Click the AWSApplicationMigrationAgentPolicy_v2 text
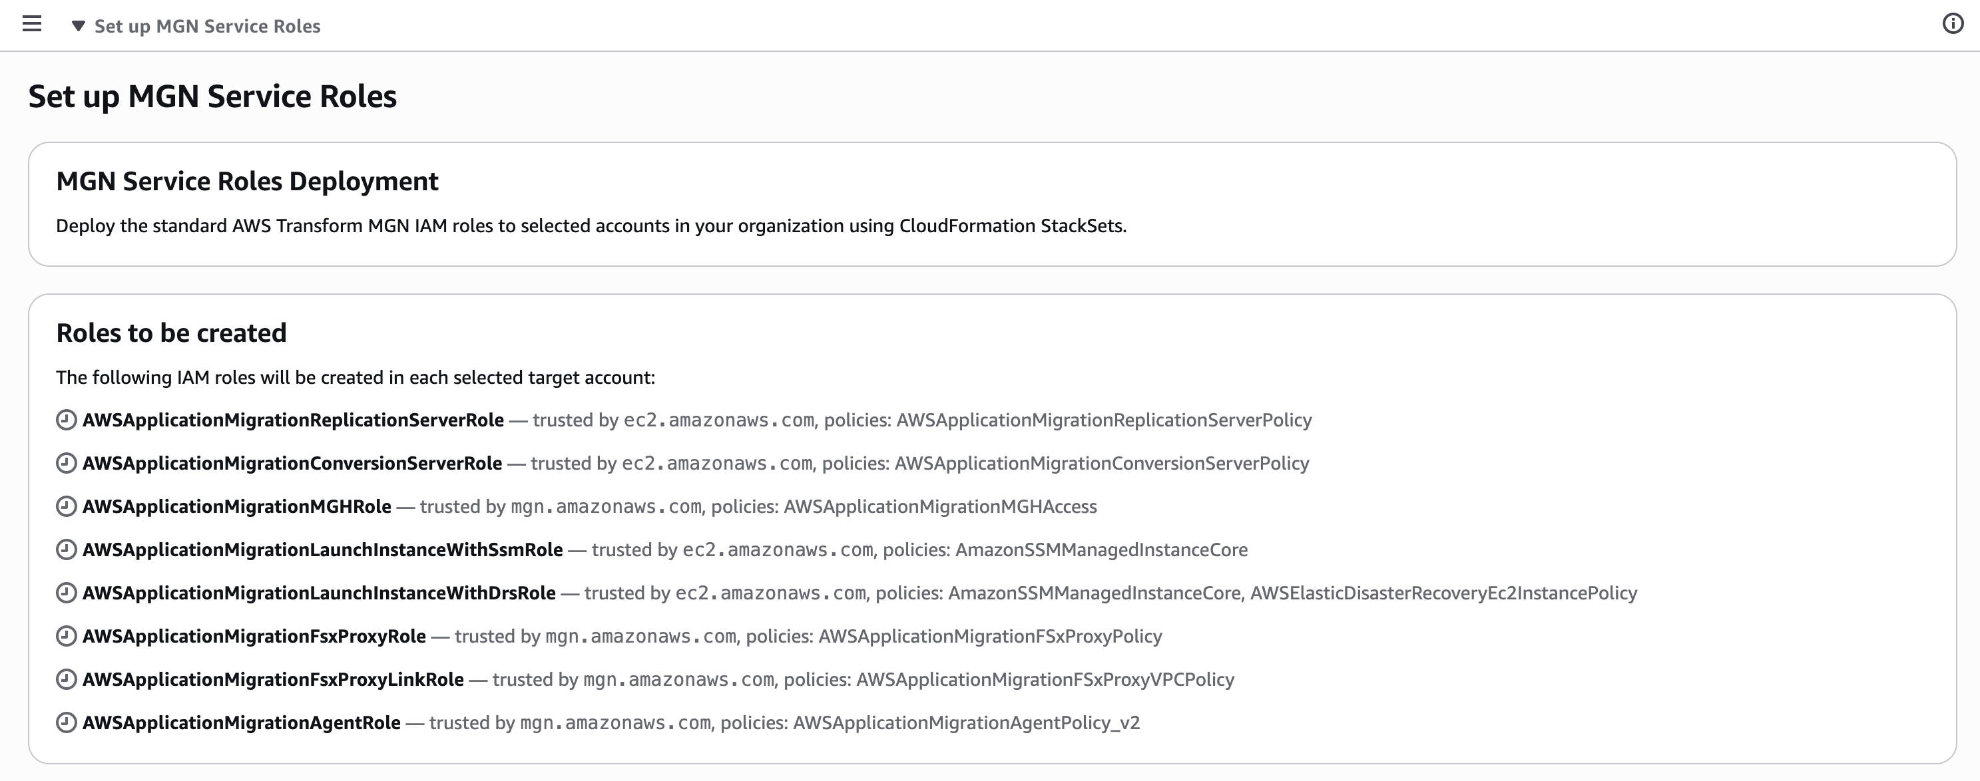This screenshot has width=1980, height=781. click(966, 722)
